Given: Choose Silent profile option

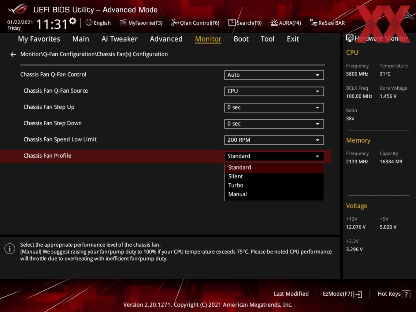Looking at the screenshot, I should coord(274,176).
